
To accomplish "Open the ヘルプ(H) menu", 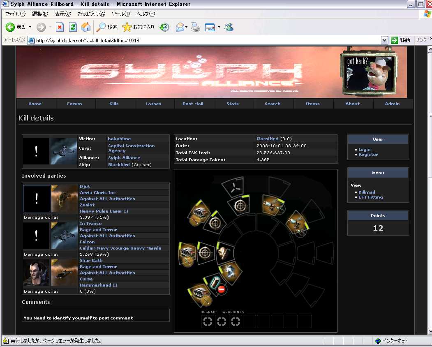I will coord(146,14).
